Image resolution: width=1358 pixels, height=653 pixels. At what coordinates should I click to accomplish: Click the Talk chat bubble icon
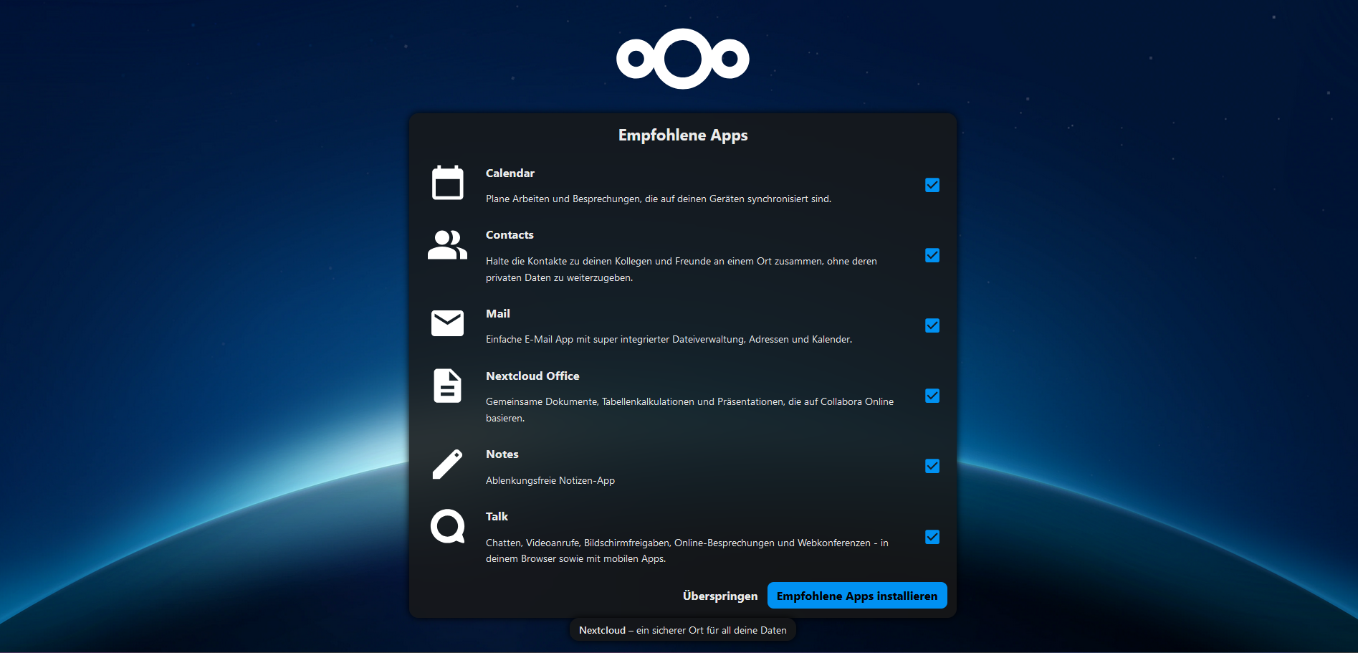pyautogui.click(x=448, y=527)
